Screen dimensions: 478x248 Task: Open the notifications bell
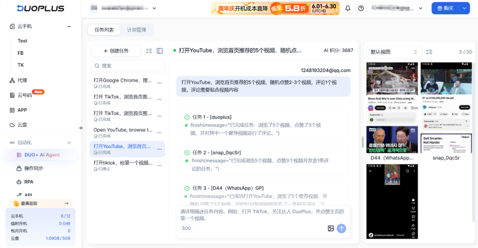point(348,8)
